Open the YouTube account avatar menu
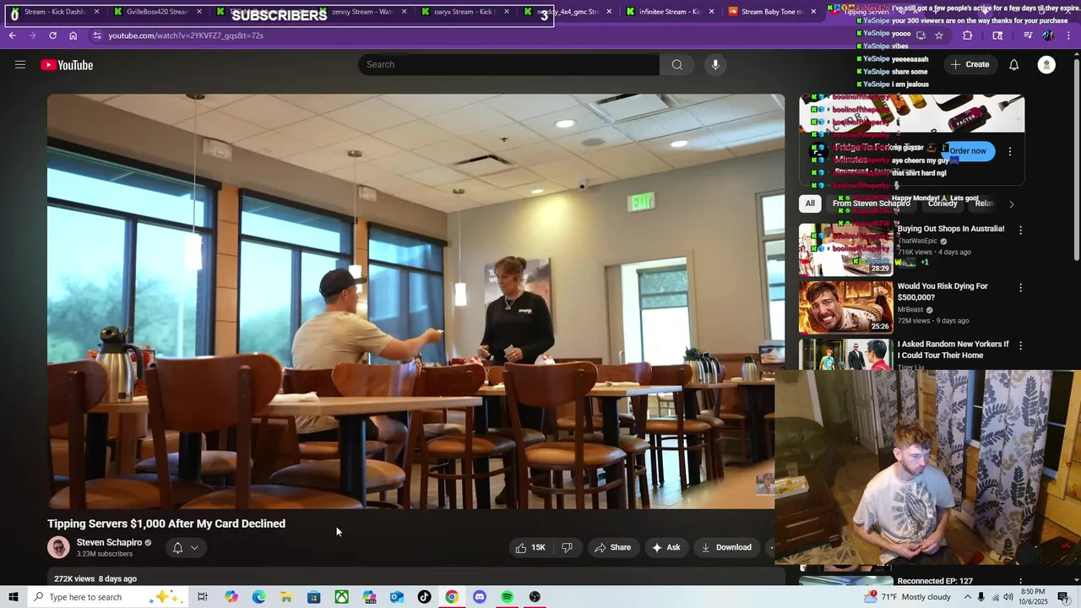Image resolution: width=1081 pixels, height=608 pixels. pos(1046,65)
